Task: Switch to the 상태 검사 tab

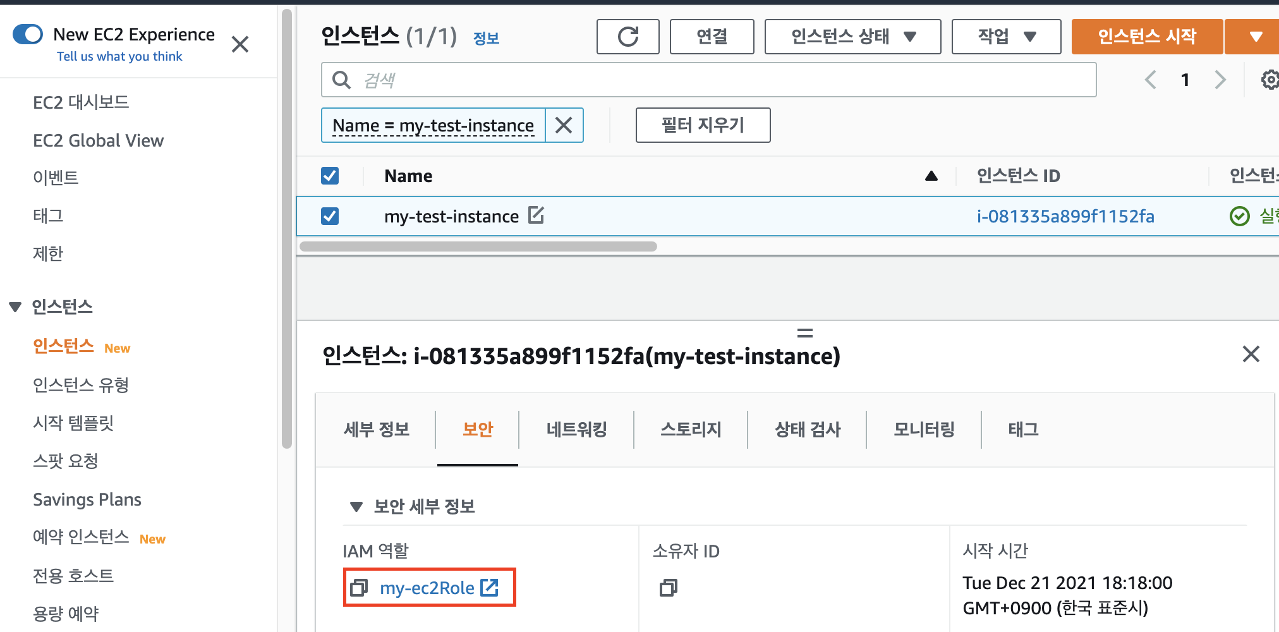Action: pyautogui.click(x=807, y=429)
